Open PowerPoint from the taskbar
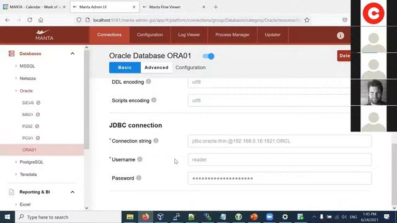The width and height of the screenshot is (397, 223). (254, 217)
